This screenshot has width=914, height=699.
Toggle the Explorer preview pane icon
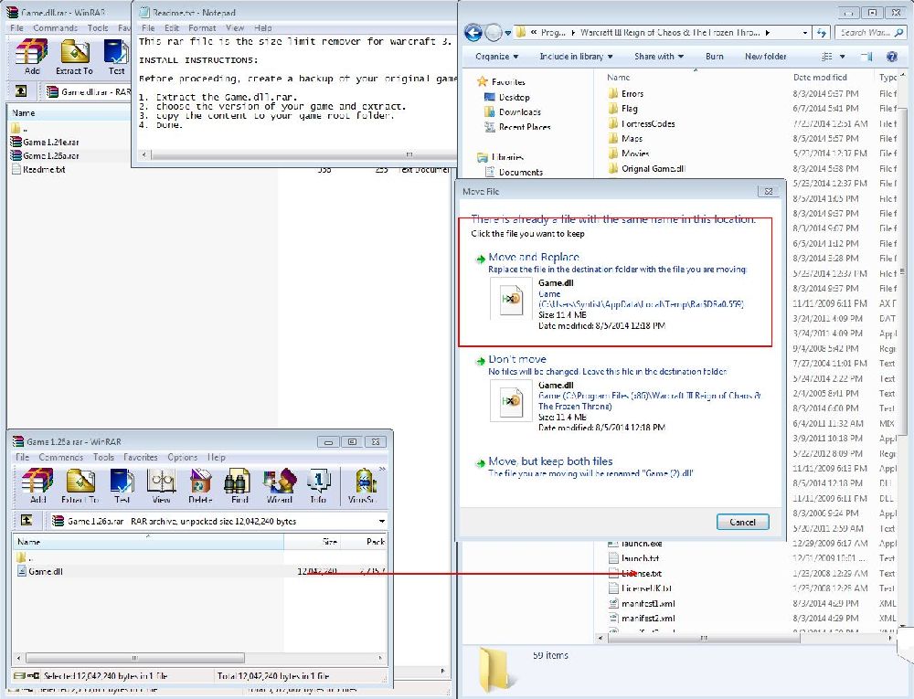click(x=866, y=57)
